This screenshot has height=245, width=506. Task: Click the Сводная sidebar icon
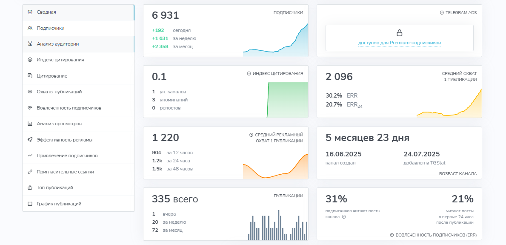(30, 12)
